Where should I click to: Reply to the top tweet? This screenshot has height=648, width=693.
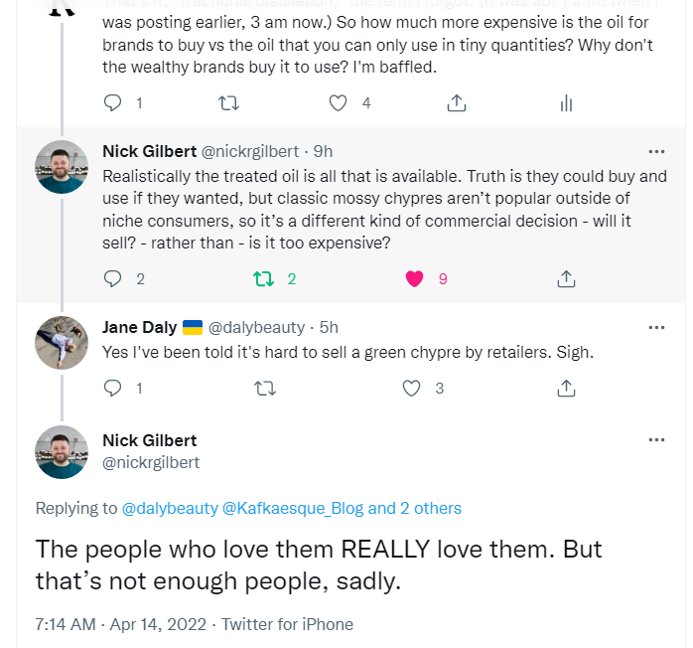click(113, 102)
